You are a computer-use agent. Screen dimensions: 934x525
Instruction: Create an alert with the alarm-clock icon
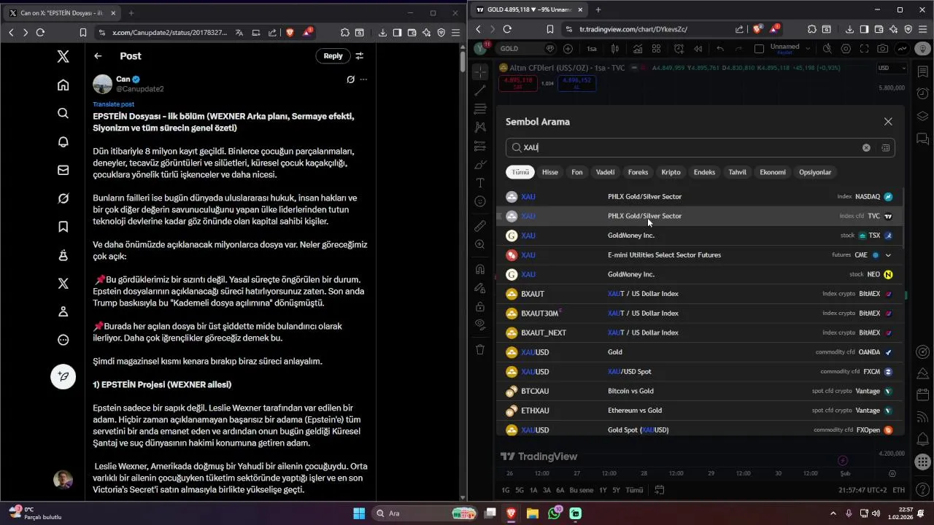pos(679,49)
